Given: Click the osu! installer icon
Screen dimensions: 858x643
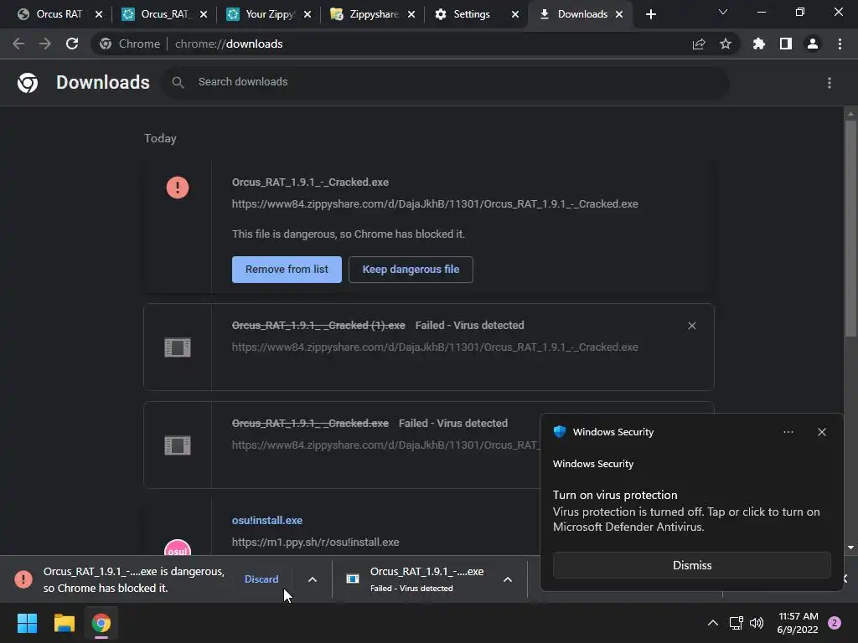Looking at the screenshot, I should [x=178, y=548].
